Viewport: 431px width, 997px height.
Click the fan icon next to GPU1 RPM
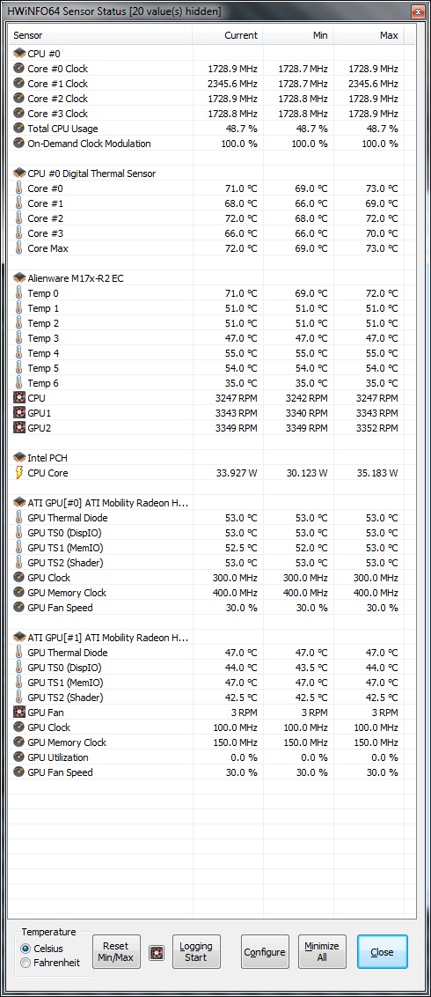[18, 413]
